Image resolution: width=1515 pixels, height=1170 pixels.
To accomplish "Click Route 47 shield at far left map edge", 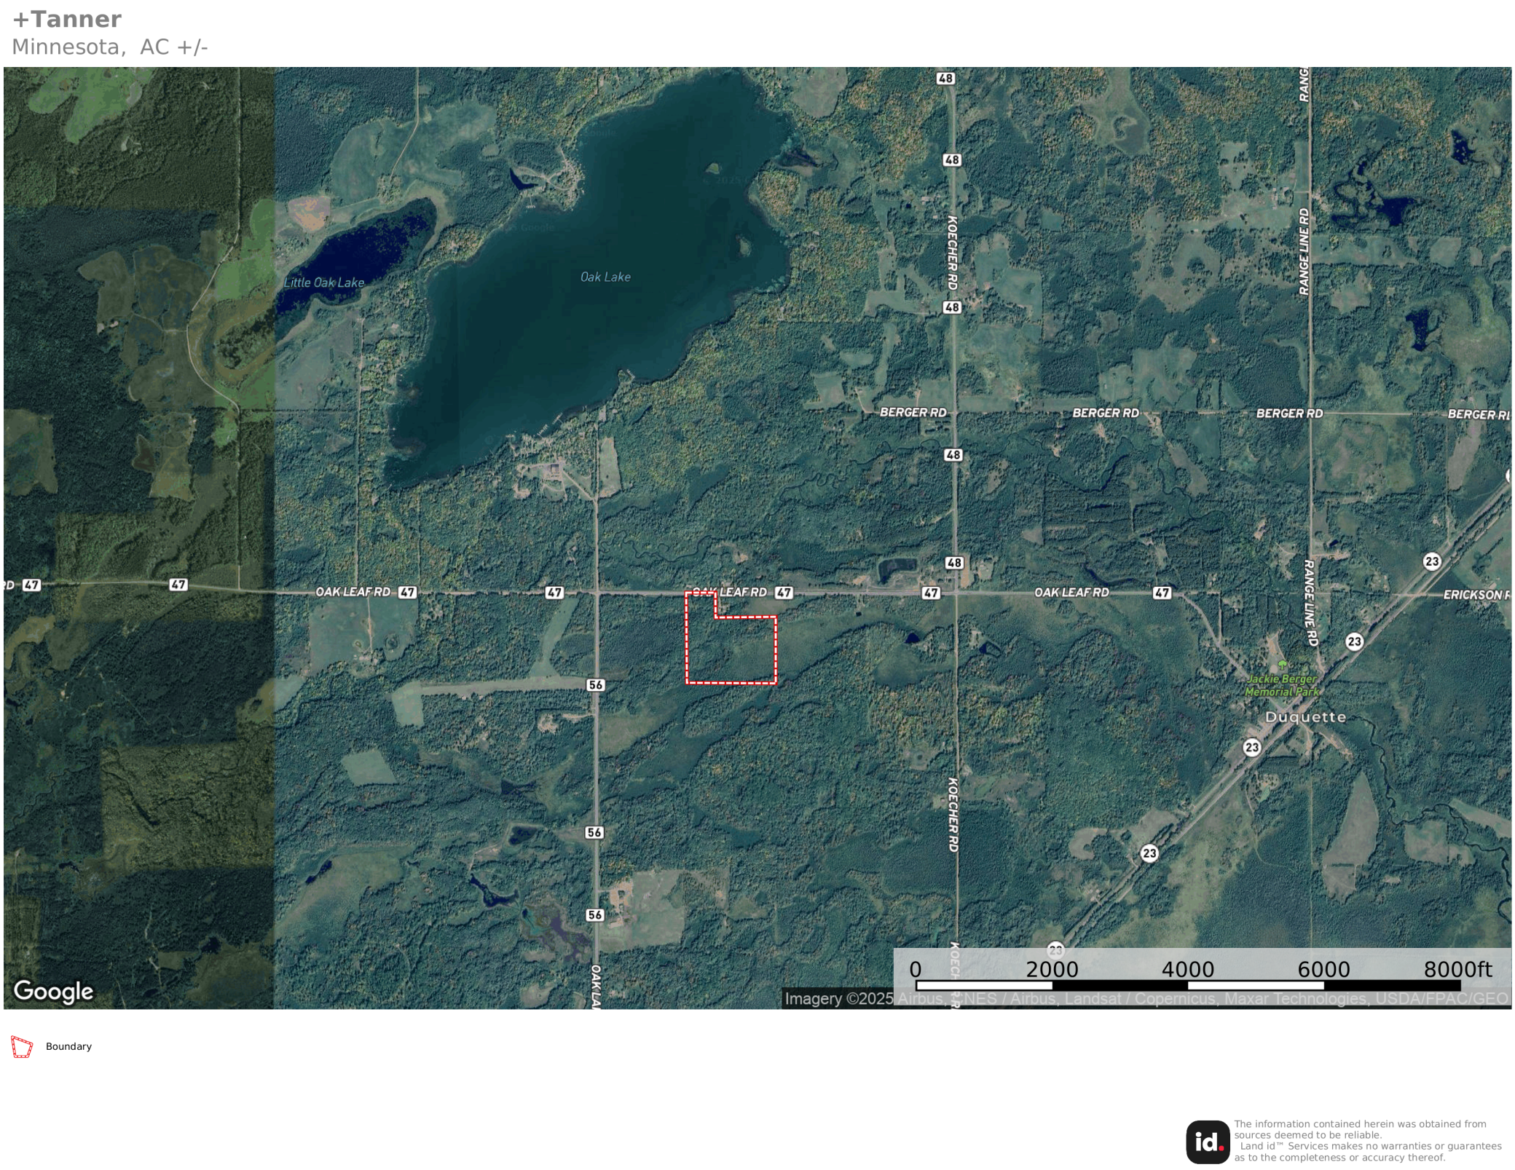I will click(x=31, y=585).
